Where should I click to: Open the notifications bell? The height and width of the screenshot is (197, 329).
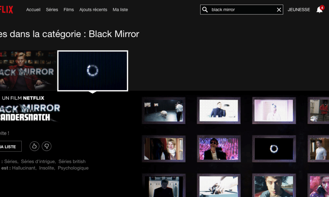coord(319,10)
